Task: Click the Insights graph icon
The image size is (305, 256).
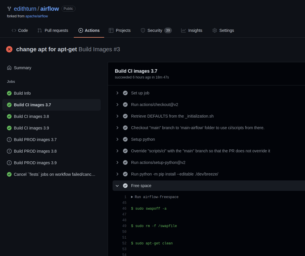Action: coord(183,30)
